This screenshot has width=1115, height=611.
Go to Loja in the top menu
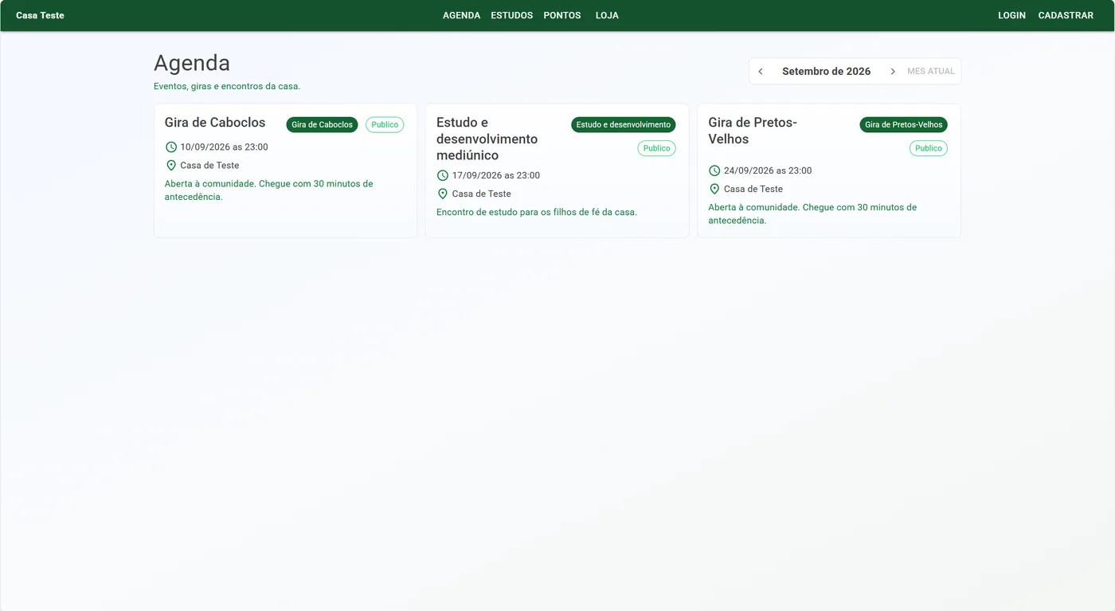point(607,15)
